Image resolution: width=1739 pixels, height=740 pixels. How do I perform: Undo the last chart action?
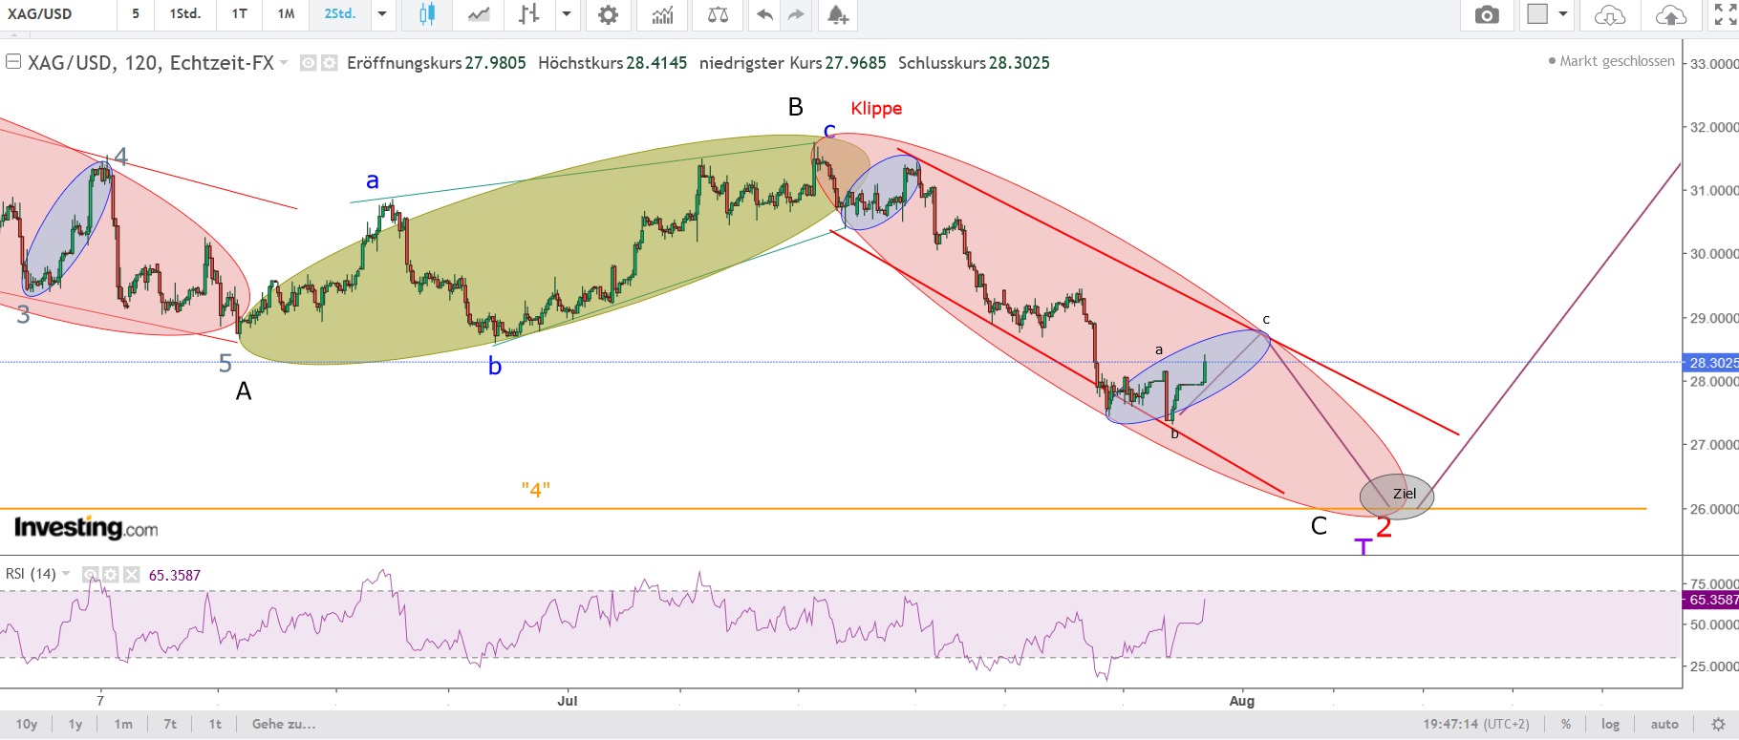point(764,14)
